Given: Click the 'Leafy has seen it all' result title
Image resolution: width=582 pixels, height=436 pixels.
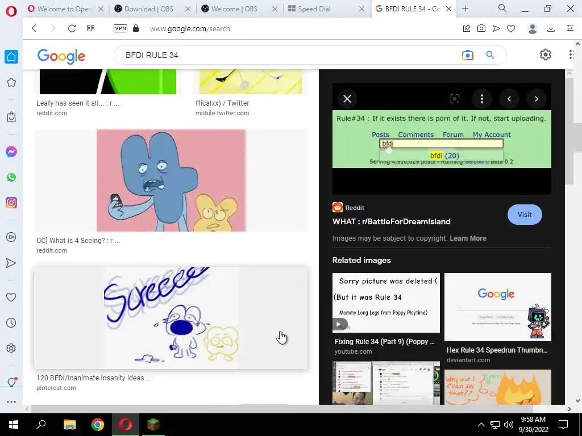Looking at the screenshot, I should pos(77,103).
